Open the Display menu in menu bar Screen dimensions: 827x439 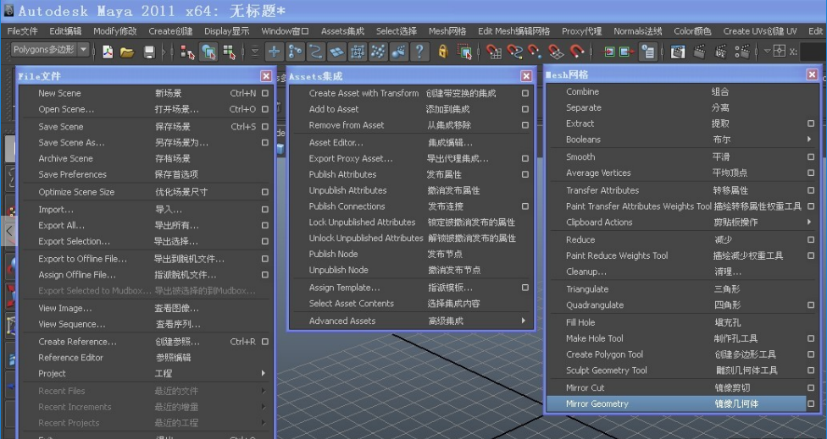227,31
